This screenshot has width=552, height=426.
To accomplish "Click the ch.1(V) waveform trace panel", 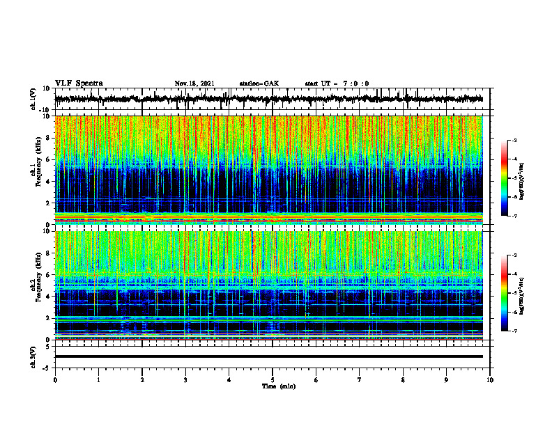I will coord(272,99).
